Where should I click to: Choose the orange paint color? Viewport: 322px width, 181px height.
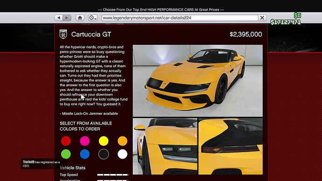click(122, 141)
